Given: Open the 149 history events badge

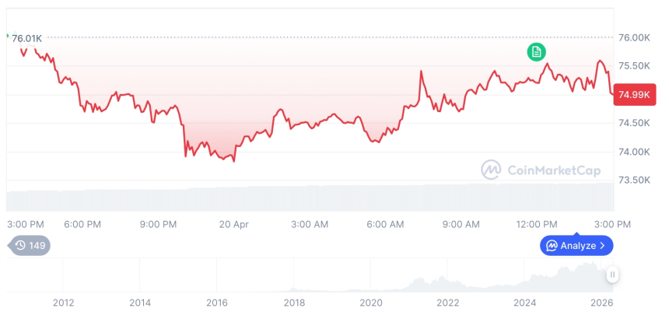Looking at the screenshot, I should pos(30,246).
